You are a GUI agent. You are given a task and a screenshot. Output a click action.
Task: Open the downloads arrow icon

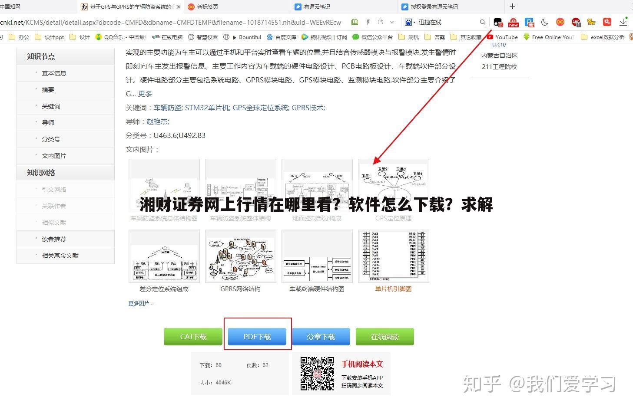point(623,22)
